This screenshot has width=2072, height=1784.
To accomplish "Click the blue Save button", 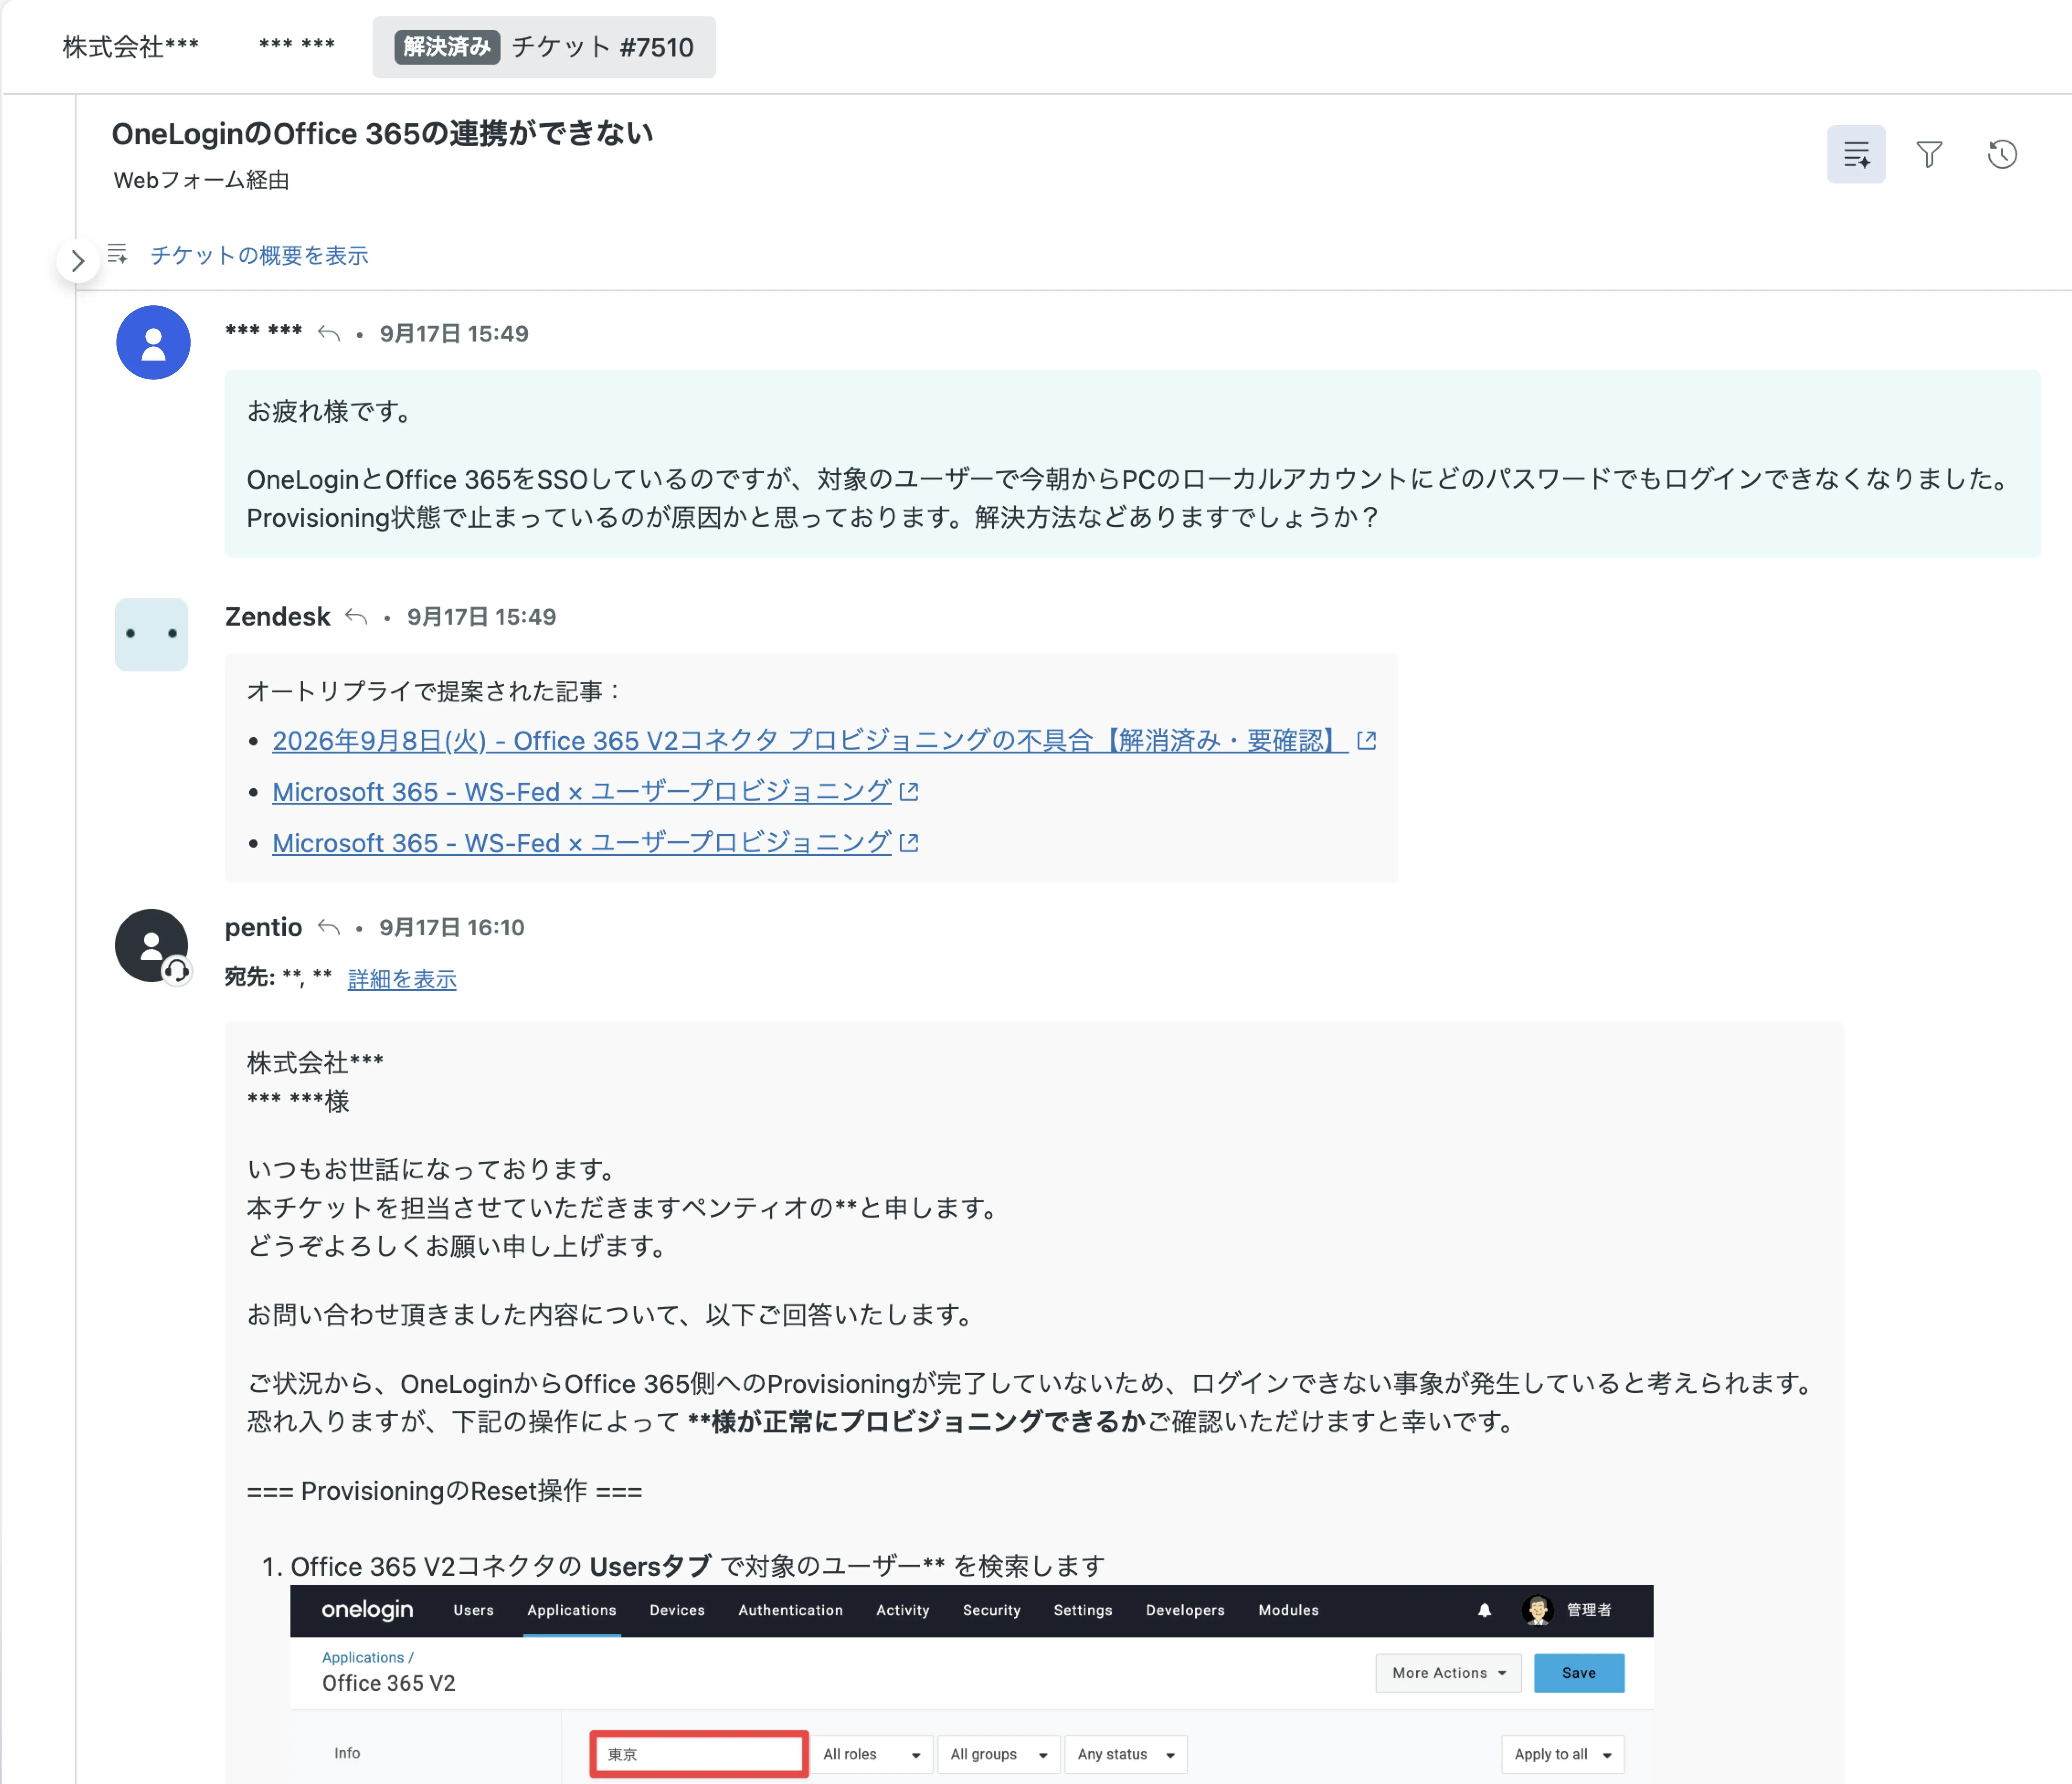I will pos(1579,1673).
